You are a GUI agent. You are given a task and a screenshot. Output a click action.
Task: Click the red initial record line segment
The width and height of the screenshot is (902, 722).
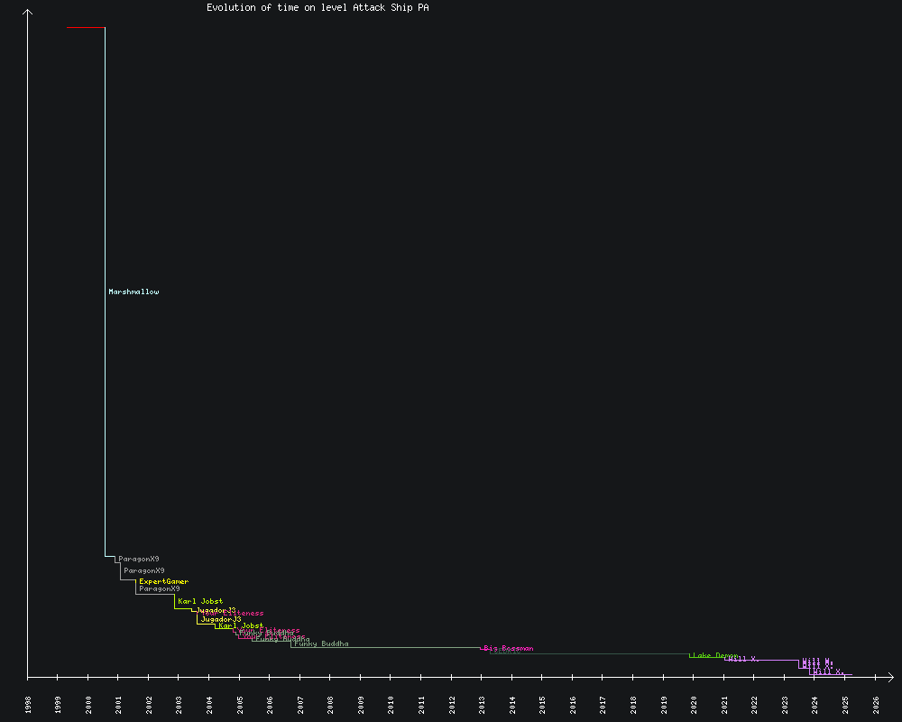(86, 28)
